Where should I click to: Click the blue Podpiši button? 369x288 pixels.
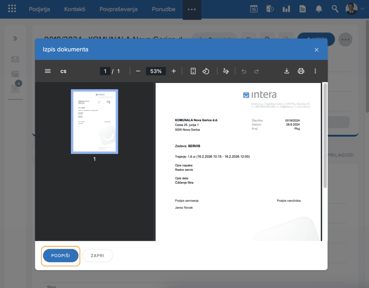point(61,256)
